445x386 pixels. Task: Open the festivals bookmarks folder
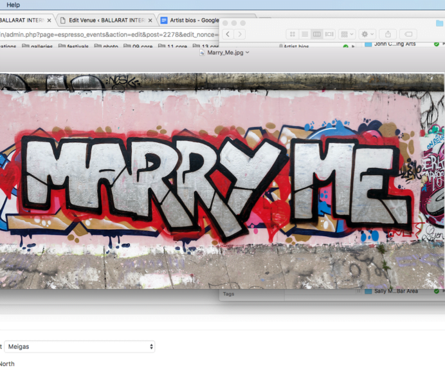(x=75, y=46)
